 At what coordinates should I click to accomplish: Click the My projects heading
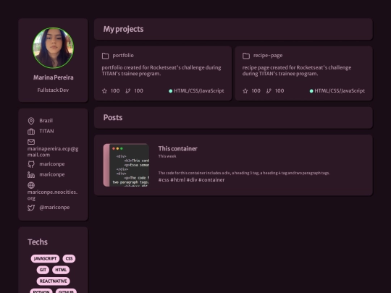[123, 29]
